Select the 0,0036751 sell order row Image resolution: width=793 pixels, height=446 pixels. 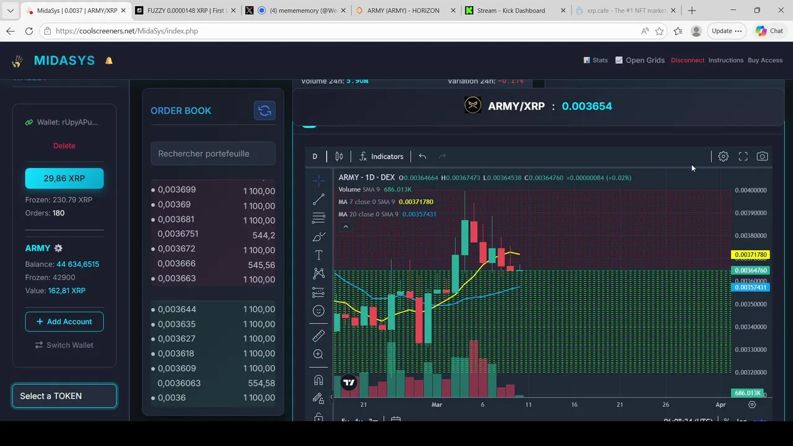213,235
